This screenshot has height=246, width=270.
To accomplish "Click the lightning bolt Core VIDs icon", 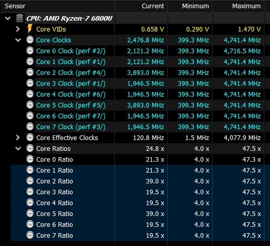I will click(29, 29).
